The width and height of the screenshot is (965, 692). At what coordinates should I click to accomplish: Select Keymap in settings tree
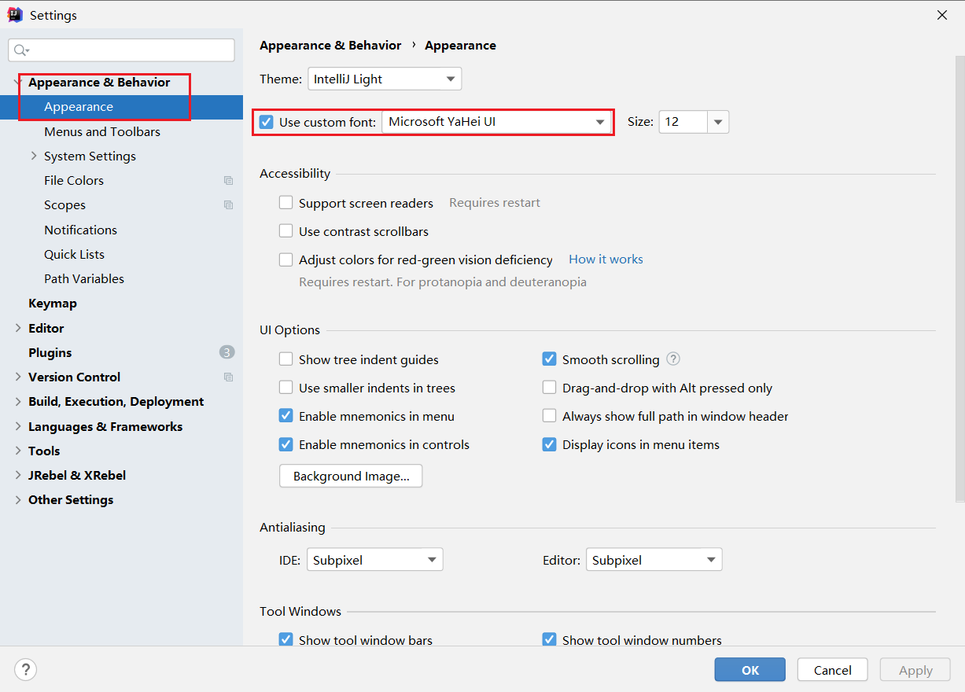(x=52, y=304)
